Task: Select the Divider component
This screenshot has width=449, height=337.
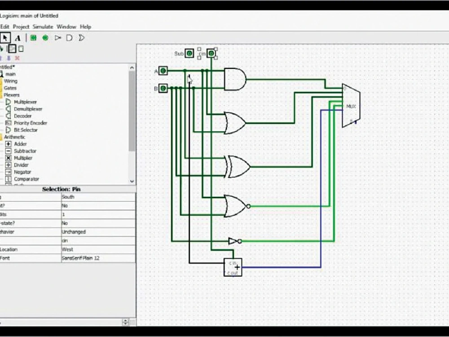Action: pos(21,165)
